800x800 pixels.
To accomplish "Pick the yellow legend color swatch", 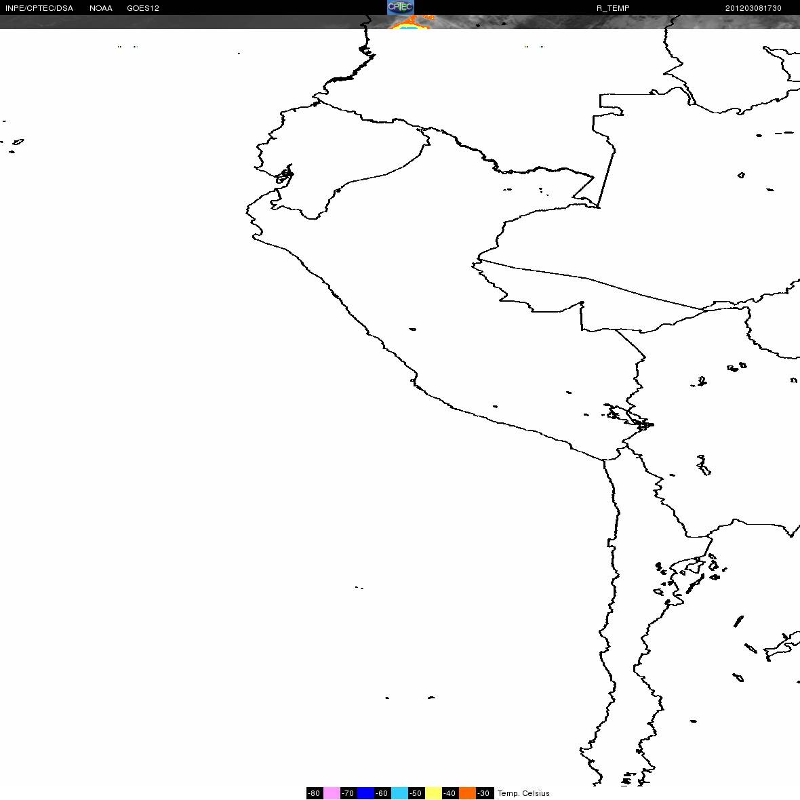I will 433,793.
